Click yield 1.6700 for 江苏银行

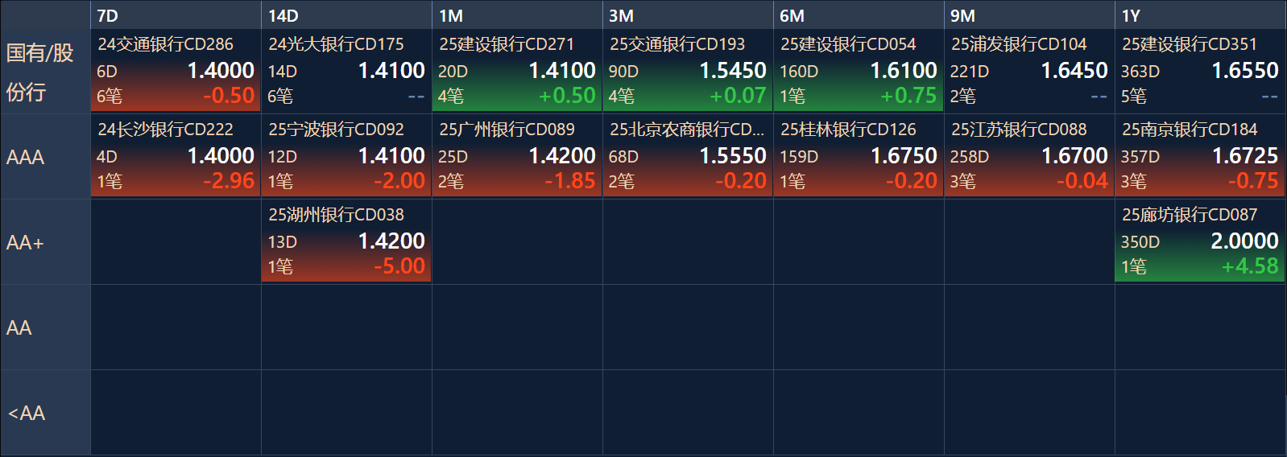click(1074, 156)
